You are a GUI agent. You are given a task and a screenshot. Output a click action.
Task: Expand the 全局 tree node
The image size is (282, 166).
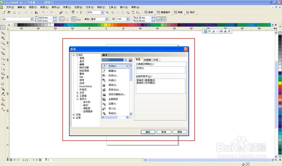tap(74, 118)
